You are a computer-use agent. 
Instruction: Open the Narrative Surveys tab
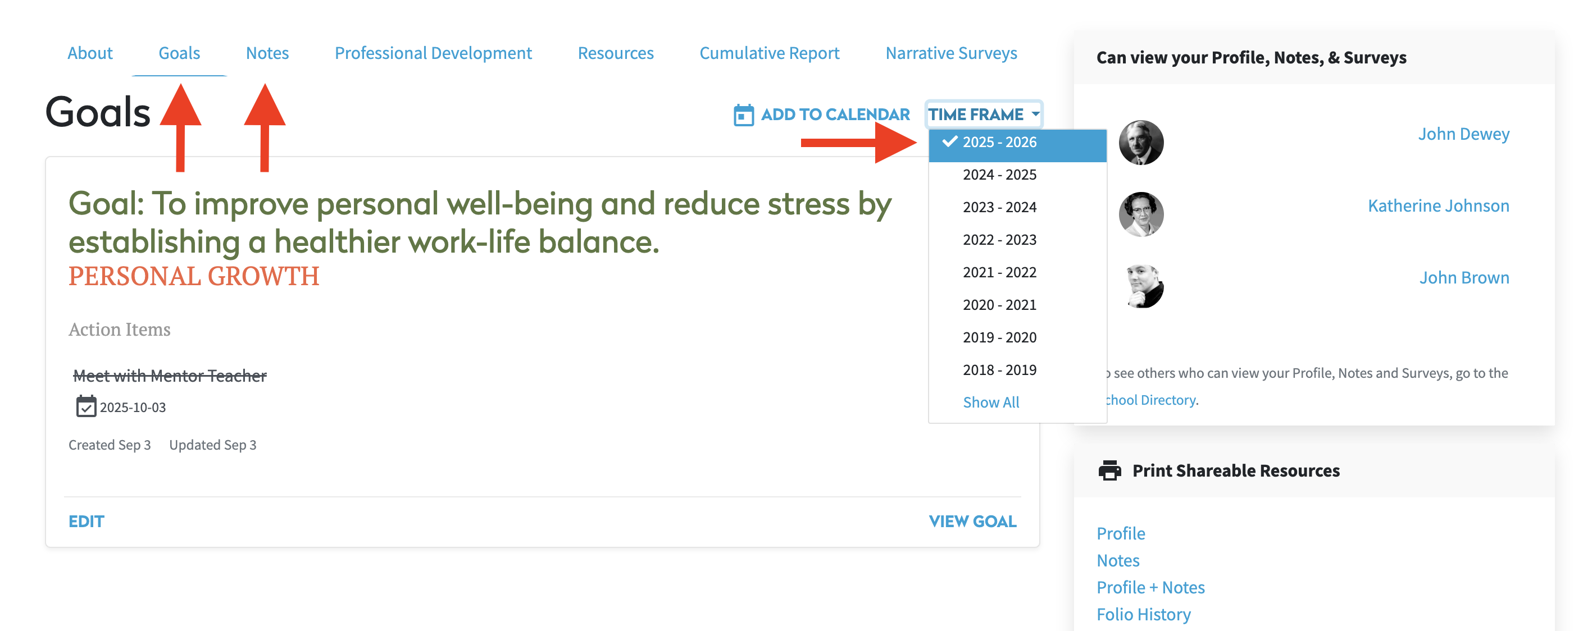click(x=950, y=53)
